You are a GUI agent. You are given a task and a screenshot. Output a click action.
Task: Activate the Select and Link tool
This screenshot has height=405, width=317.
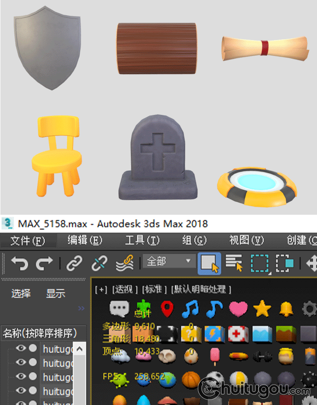[74, 263]
